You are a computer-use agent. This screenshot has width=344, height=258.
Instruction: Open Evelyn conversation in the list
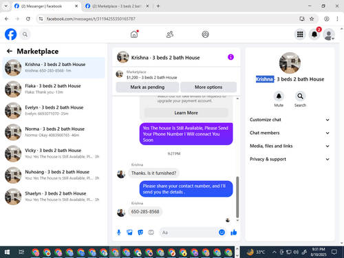54,111
